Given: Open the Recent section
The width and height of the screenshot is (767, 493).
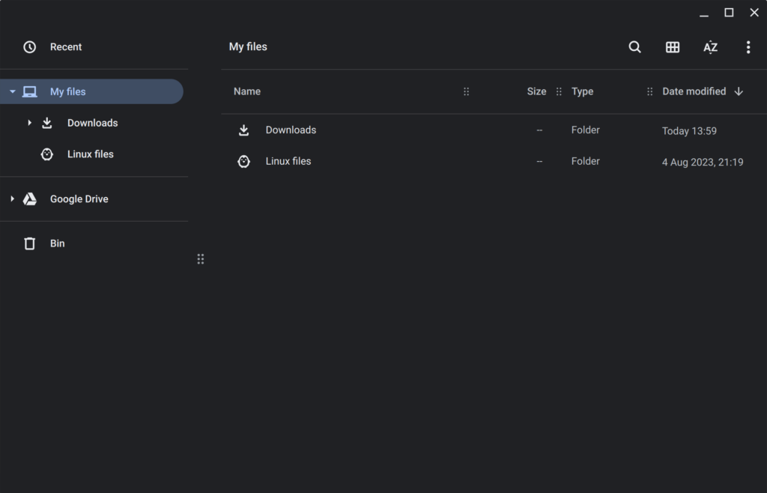Looking at the screenshot, I should [66, 46].
